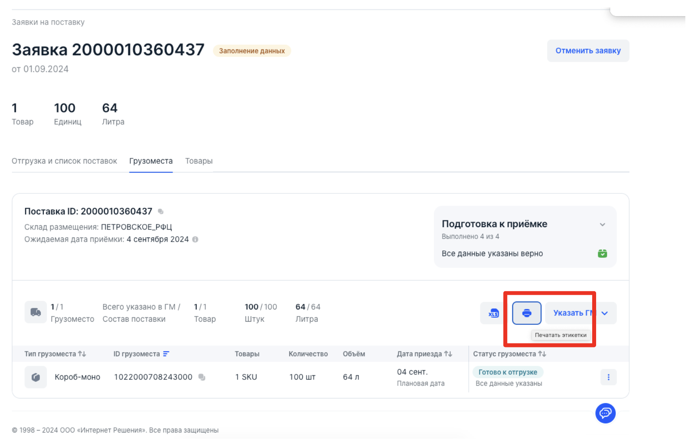The height and width of the screenshot is (440, 691).
Task: Open dropdown arrow next to Указать ГМ
Action: pyautogui.click(x=605, y=313)
